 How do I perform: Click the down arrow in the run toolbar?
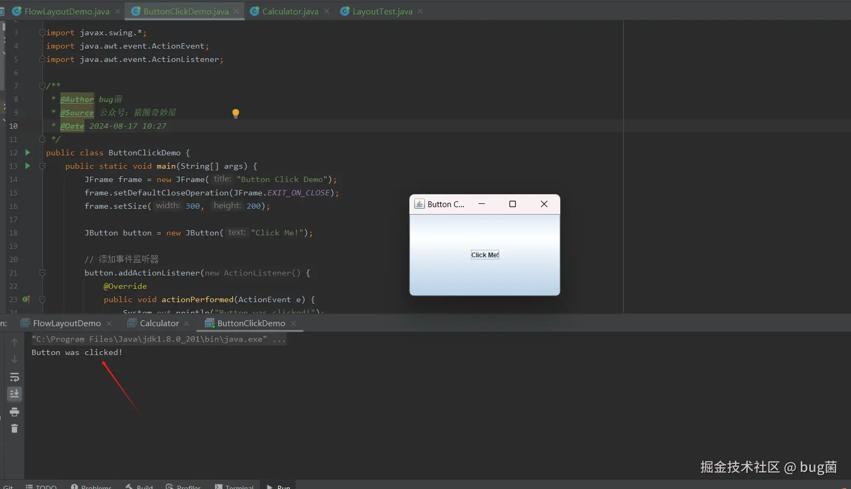tap(14, 359)
